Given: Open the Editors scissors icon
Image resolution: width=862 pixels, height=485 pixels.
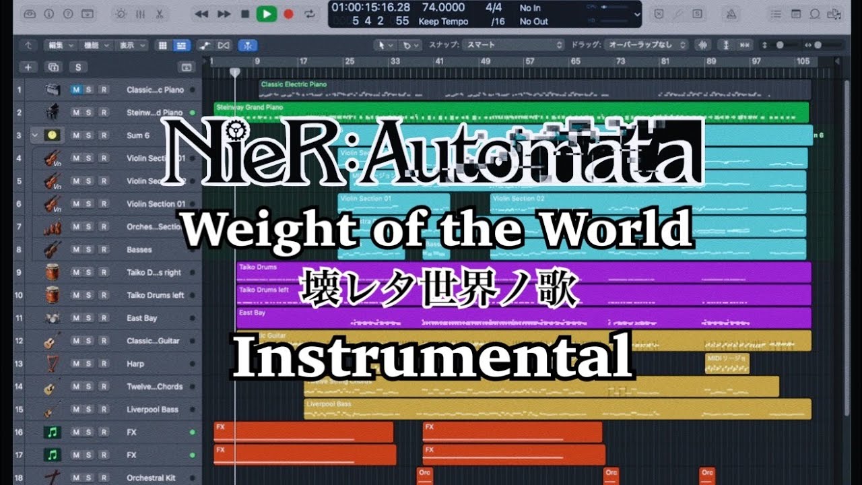Looking at the screenshot, I should pyautogui.click(x=159, y=13).
